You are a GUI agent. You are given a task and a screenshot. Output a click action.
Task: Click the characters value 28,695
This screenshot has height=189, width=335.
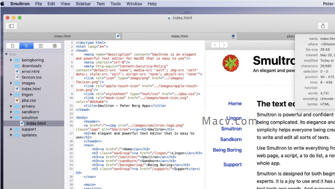click(326, 66)
